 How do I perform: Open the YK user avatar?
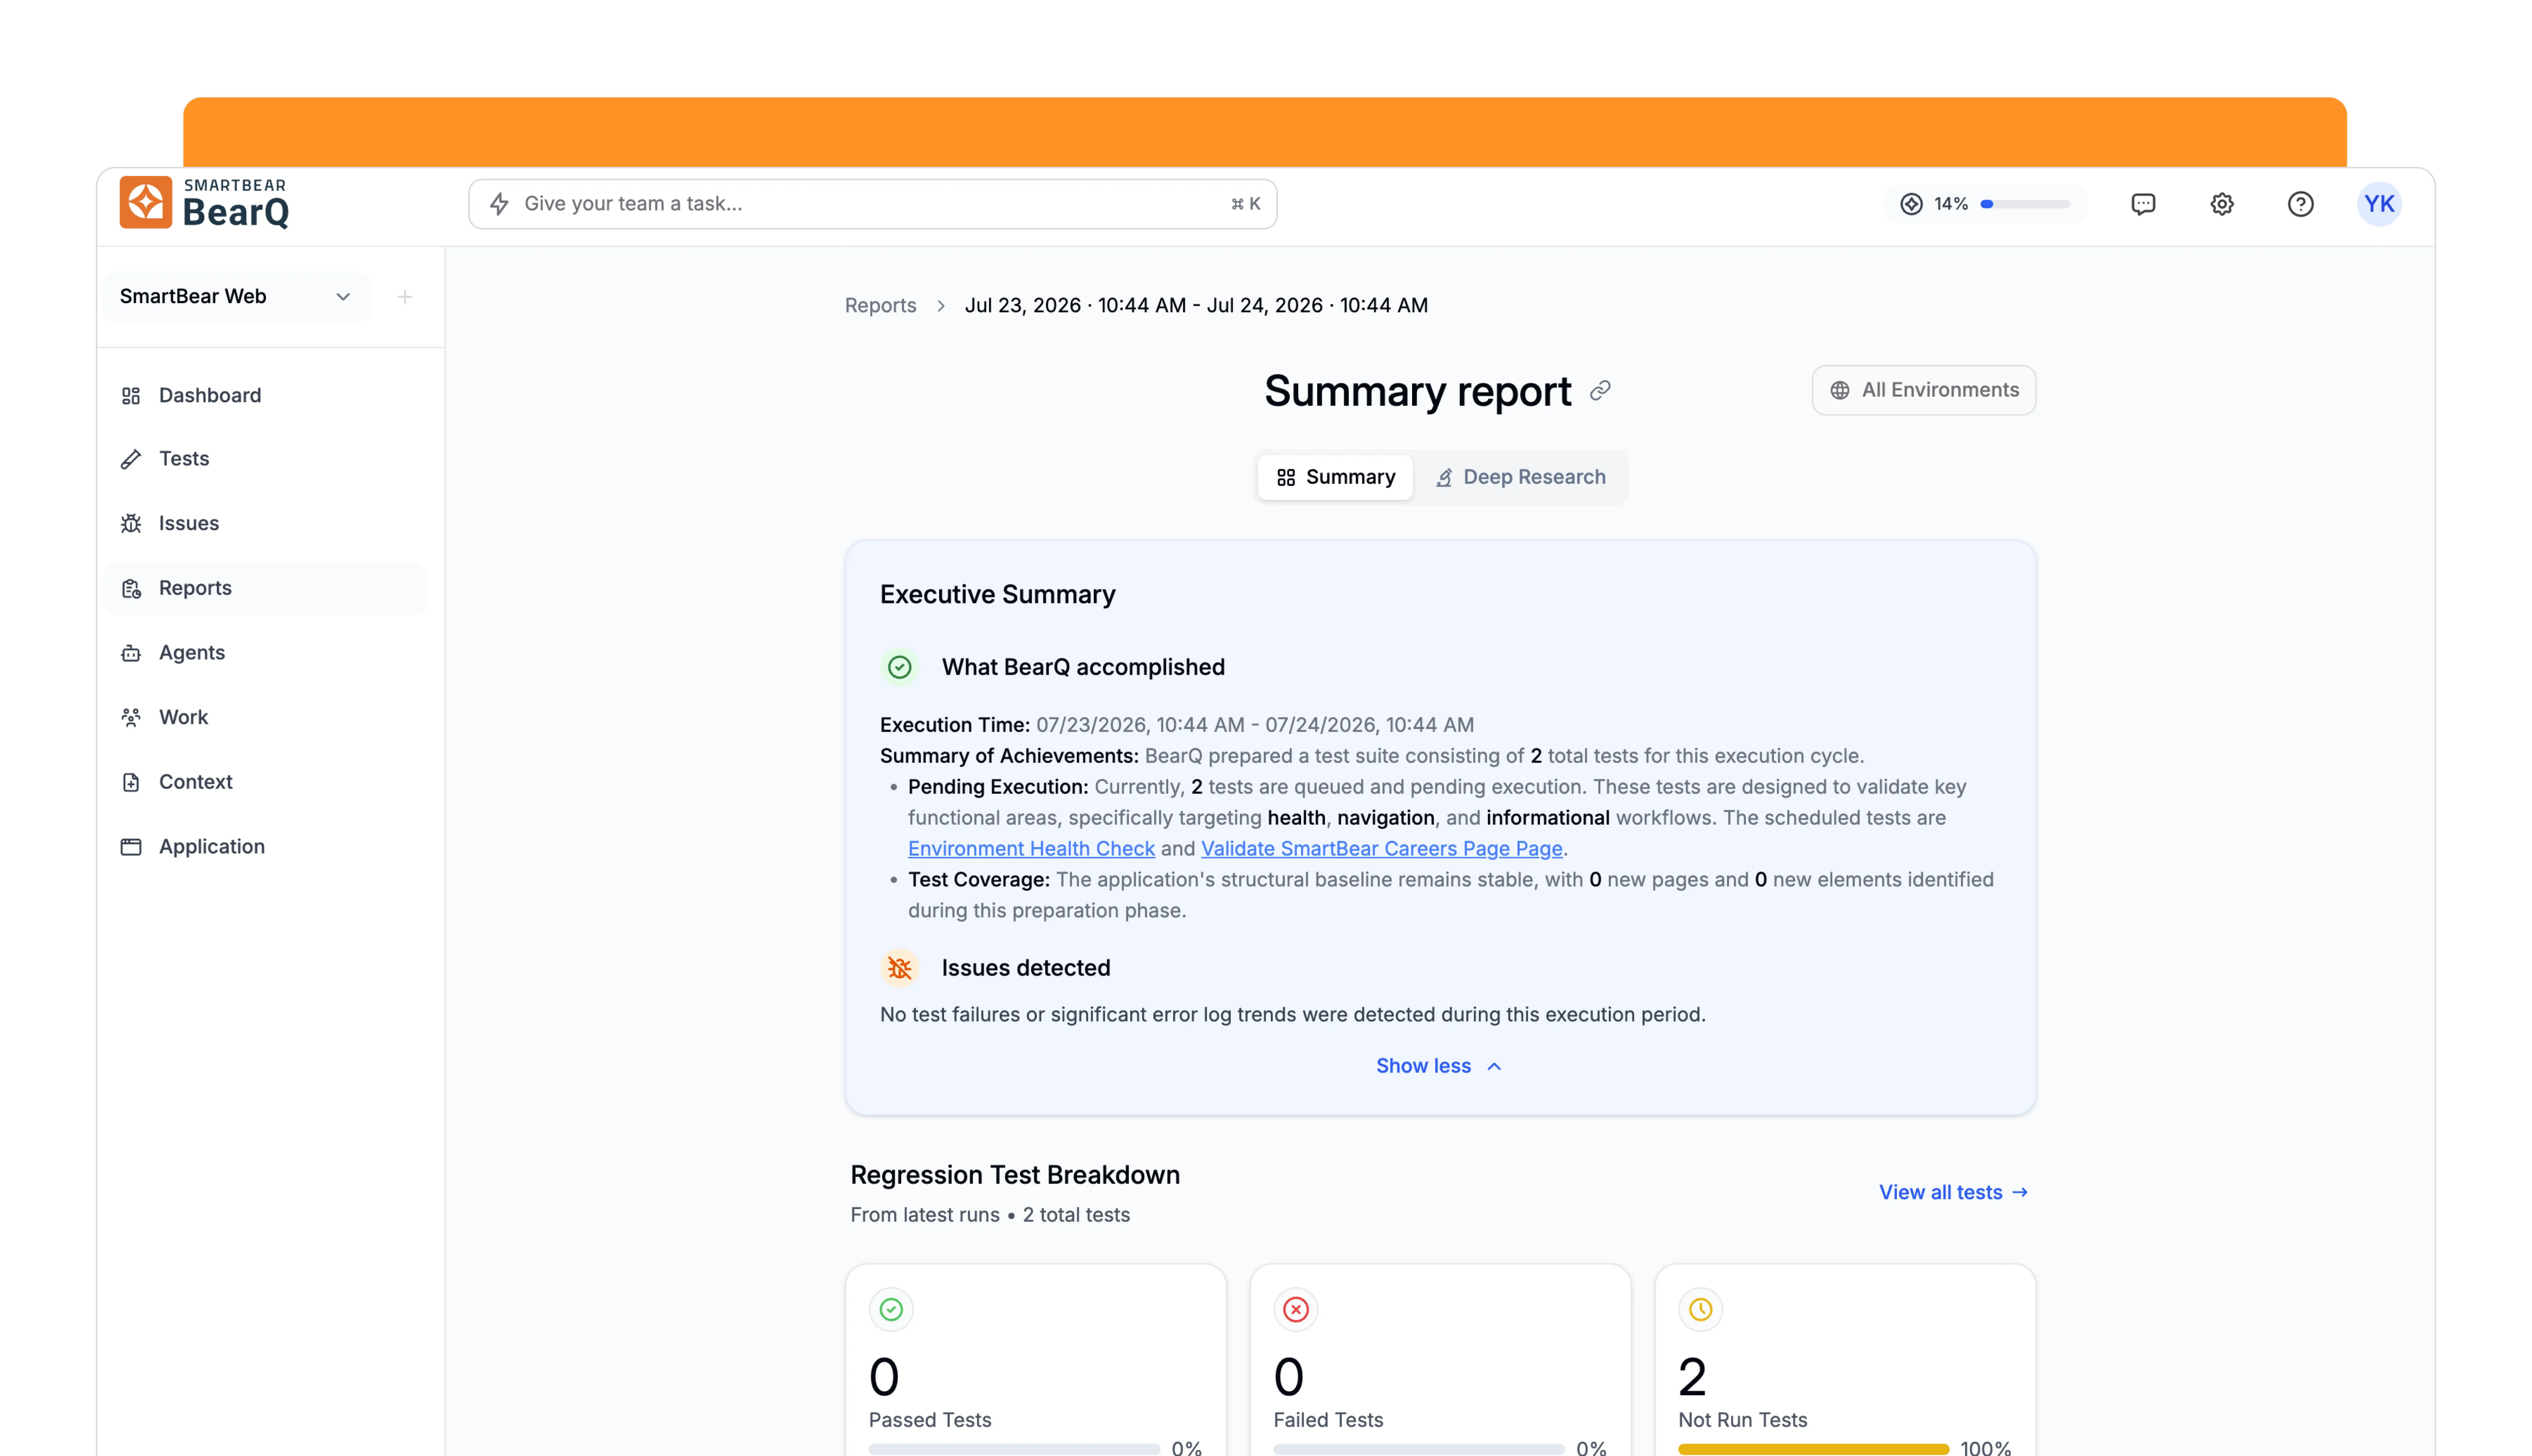point(2379,204)
